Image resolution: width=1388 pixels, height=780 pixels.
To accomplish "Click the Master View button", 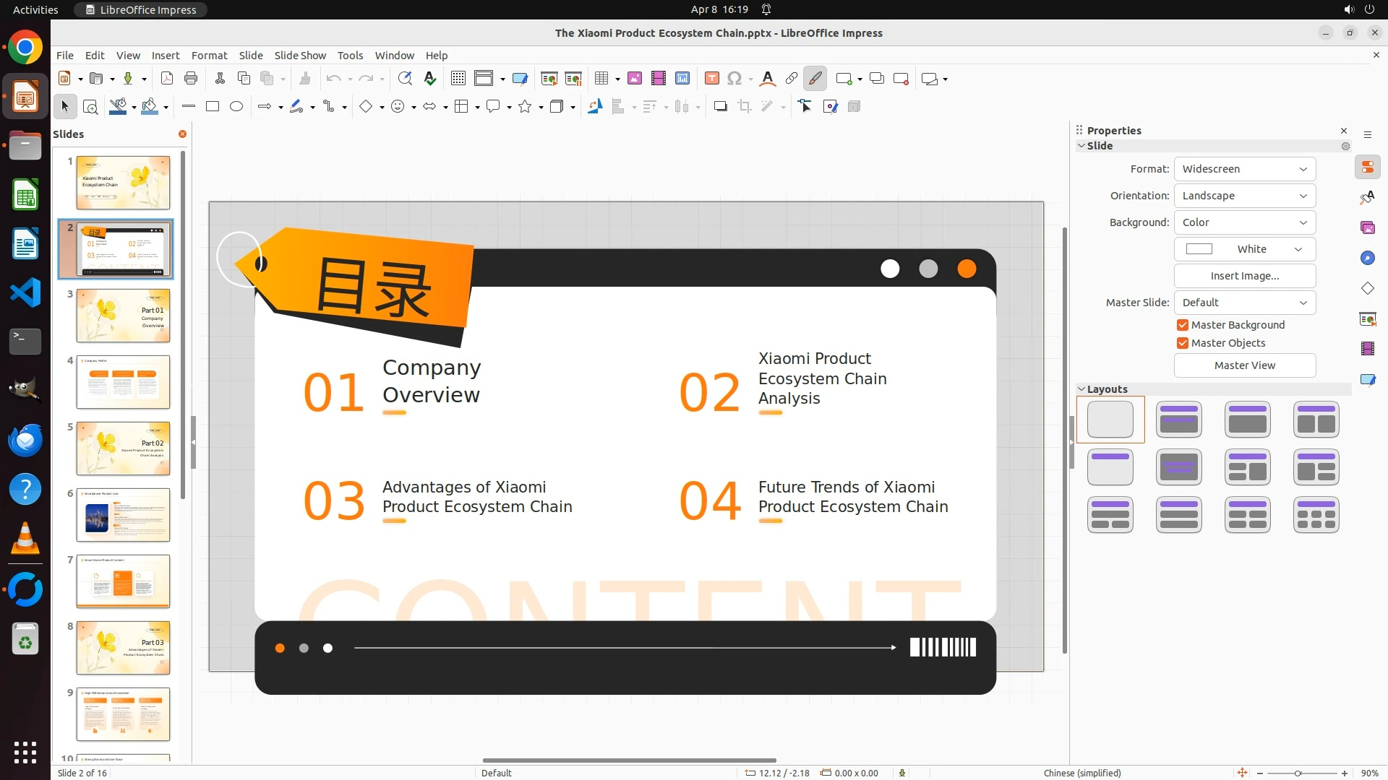I will click(1244, 365).
